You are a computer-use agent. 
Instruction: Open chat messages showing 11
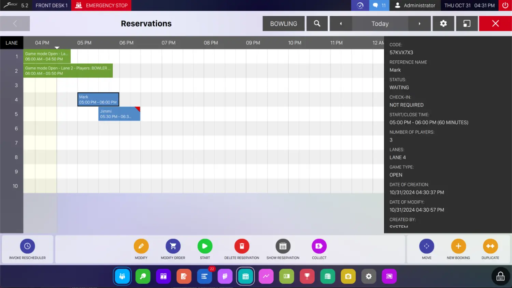[x=379, y=5]
